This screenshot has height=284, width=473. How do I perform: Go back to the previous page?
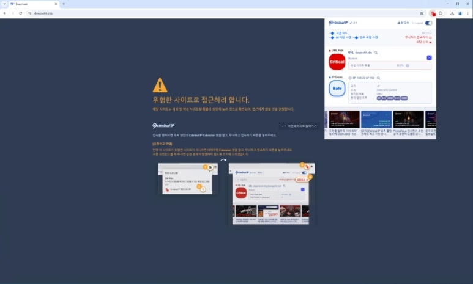pyautogui.click(x=5, y=13)
